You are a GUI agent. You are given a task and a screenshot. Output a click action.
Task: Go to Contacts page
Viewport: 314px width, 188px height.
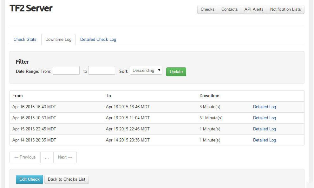pyautogui.click(x=230, y=9)
